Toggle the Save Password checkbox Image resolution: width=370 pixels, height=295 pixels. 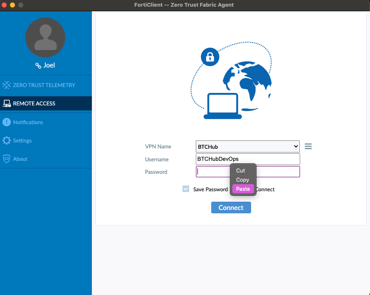point(186,189)
